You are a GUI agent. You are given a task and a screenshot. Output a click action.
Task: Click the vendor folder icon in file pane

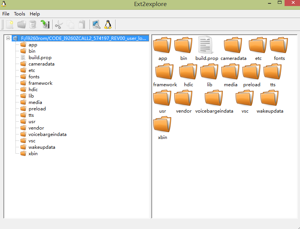pyautogui.click(x=183, y=98)
